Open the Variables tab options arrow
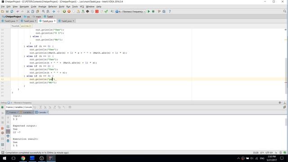Image resolution: width=288 pixels, height=162 pixels. [x=33, y=112]
